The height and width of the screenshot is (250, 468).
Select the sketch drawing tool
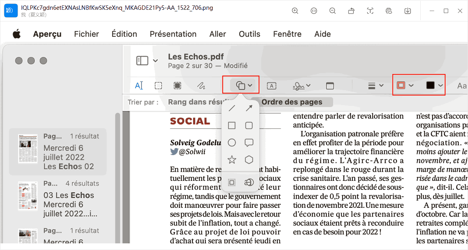coord(201,86)
